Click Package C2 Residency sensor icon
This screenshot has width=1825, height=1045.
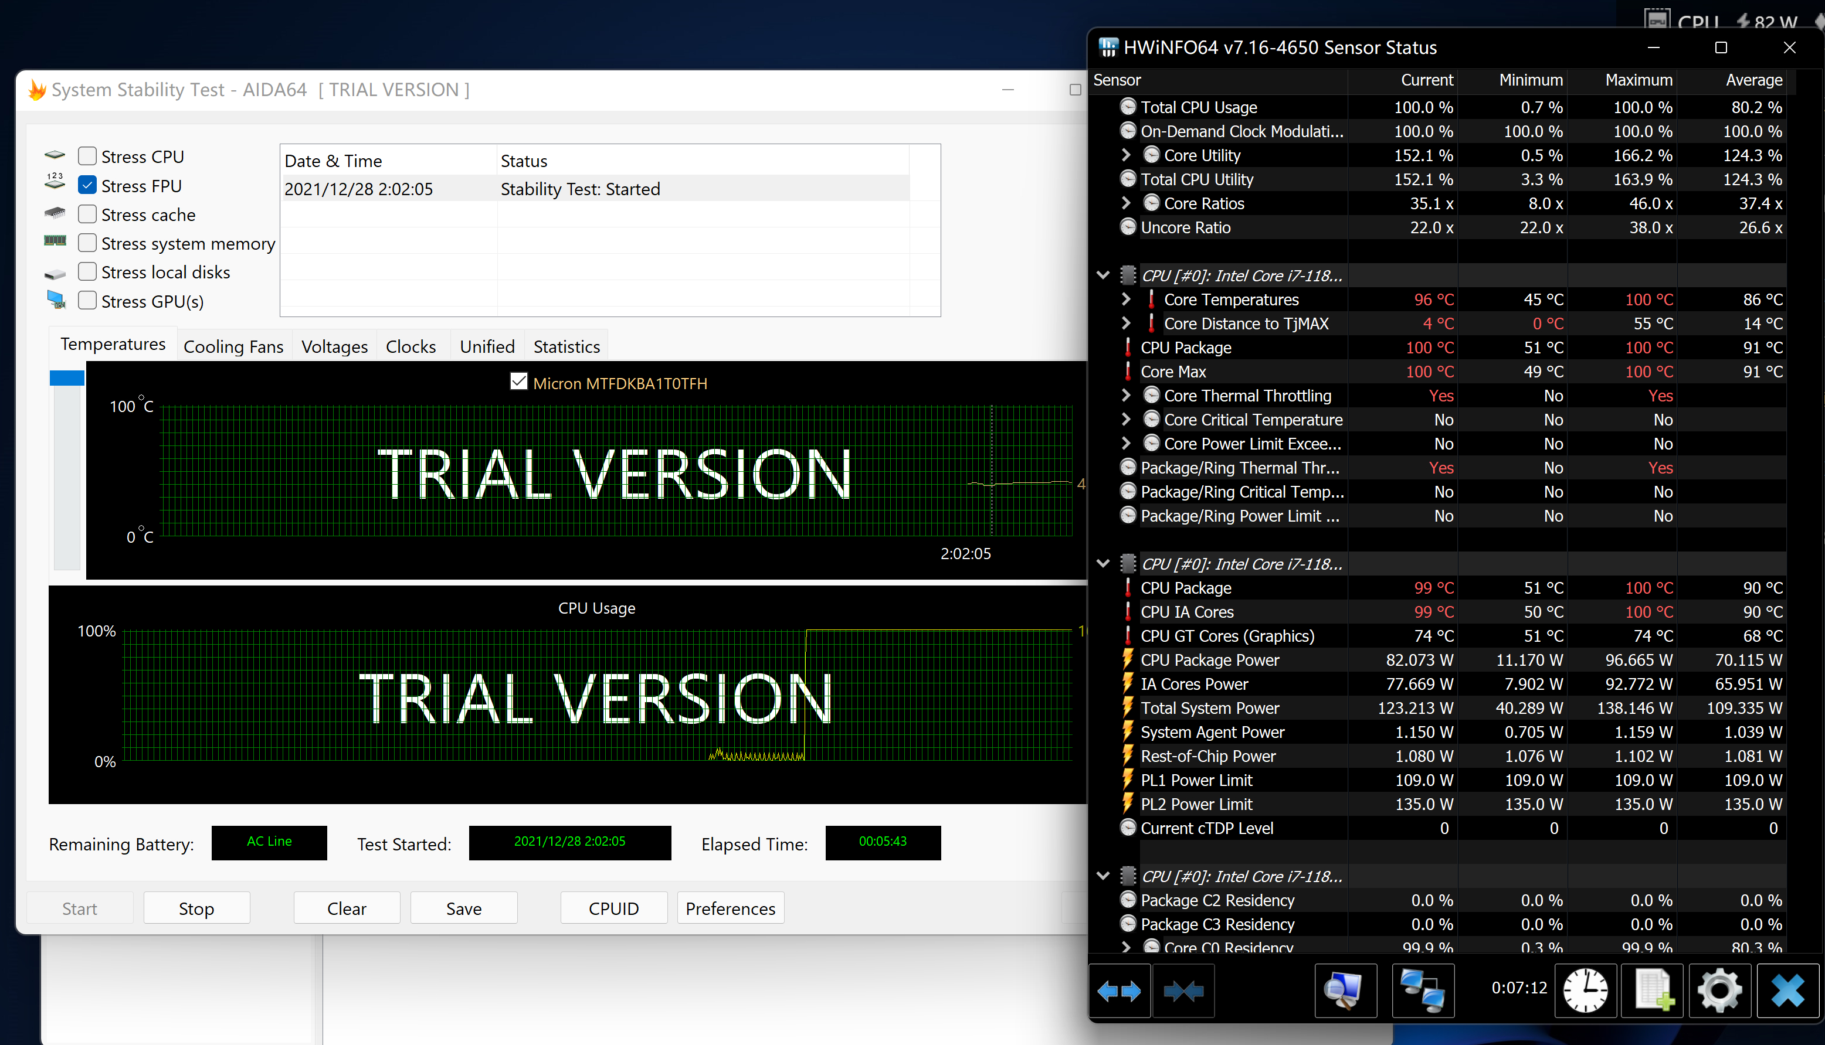pos(1128,900)
